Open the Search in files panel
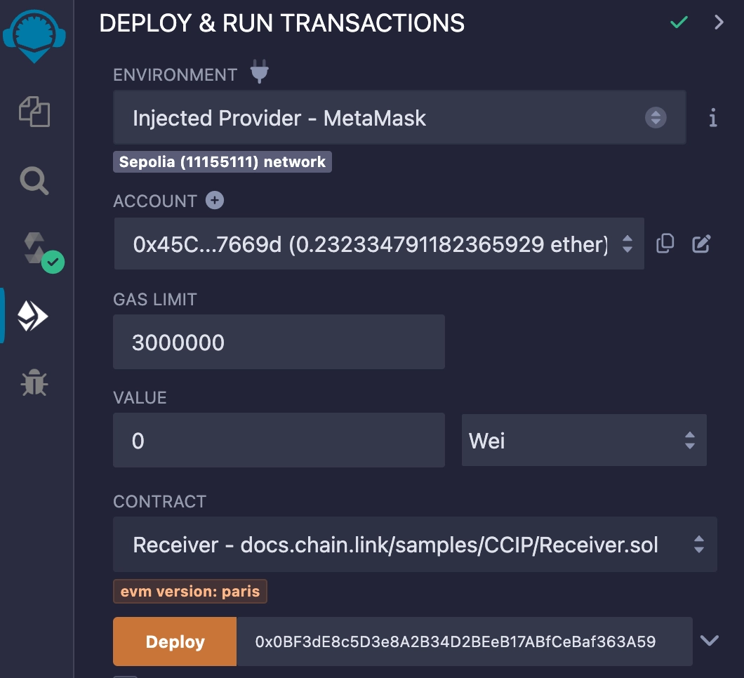Viewport: 744px width, 678px height. (x=34, y=181)
